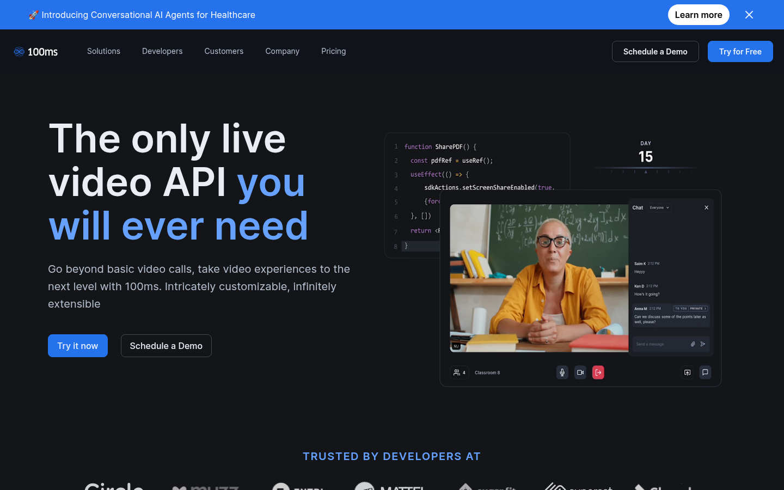The height and width of the screenshot is (490, 784).
Task: Click the chat bubble icon
Action: (705, 372)
